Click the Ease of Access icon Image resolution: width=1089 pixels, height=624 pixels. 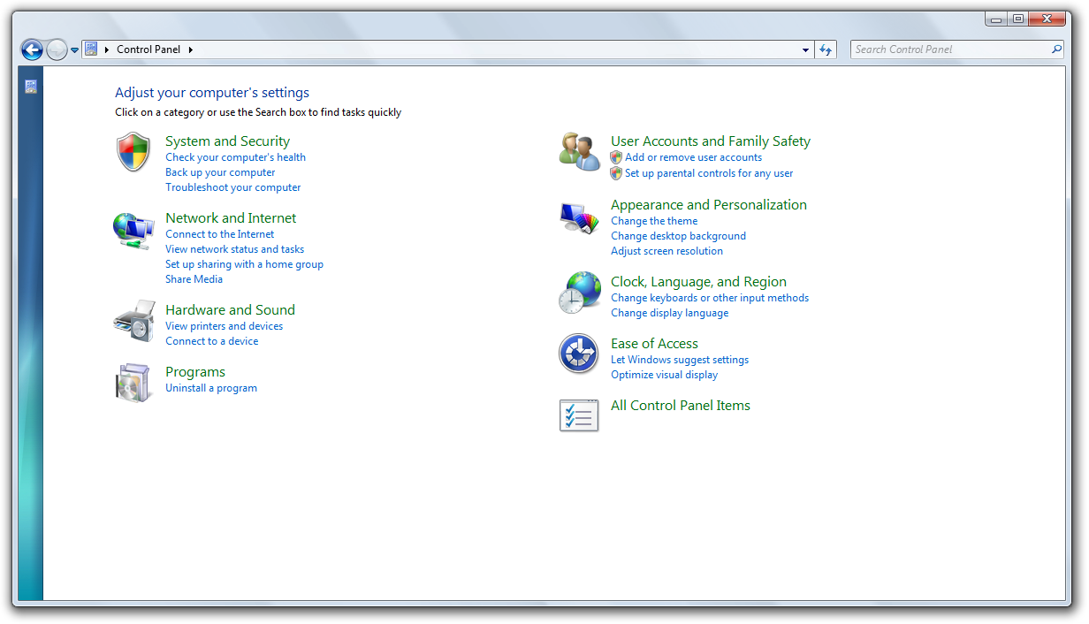coord(580,354)
